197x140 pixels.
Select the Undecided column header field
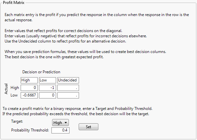(x=68, y=80)
